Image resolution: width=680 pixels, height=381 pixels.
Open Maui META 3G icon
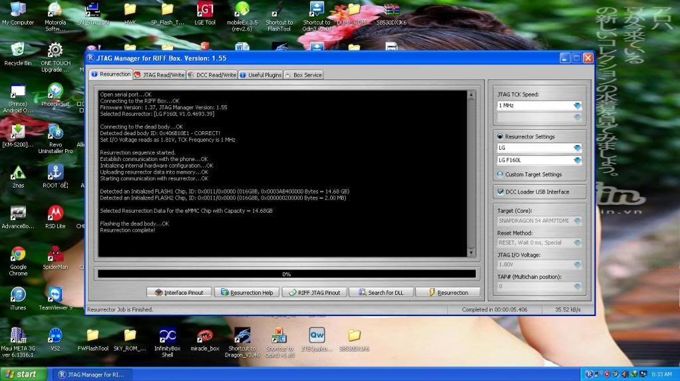18,343
